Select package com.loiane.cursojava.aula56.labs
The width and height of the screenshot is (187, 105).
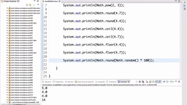pyautogui.click(x=24, y=53)
